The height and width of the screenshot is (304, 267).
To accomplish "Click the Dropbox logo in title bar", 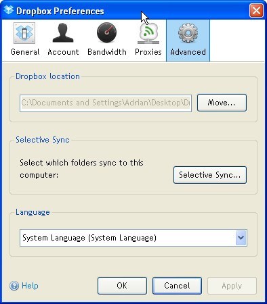I will click(x=9, y=10).
